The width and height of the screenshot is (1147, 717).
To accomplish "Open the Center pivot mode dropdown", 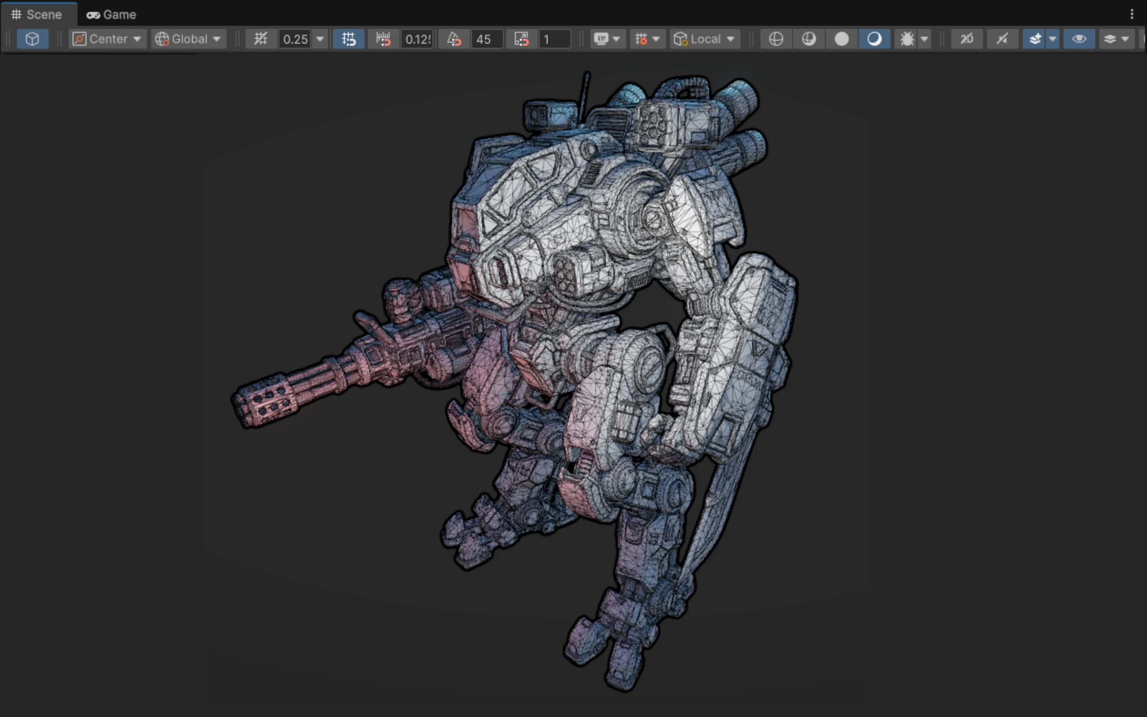I will coord(108,39).
